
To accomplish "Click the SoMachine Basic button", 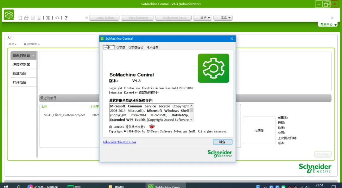I will click(x=174, y=18).
